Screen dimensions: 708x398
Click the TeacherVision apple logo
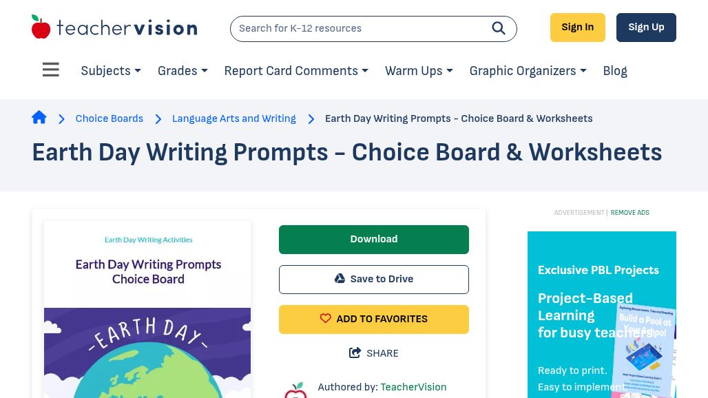point(41,28)
